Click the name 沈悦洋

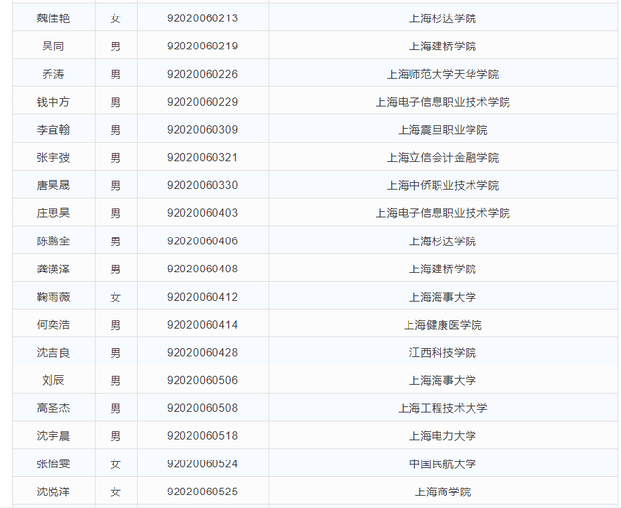pyautogui.click(x=53, y=492)
